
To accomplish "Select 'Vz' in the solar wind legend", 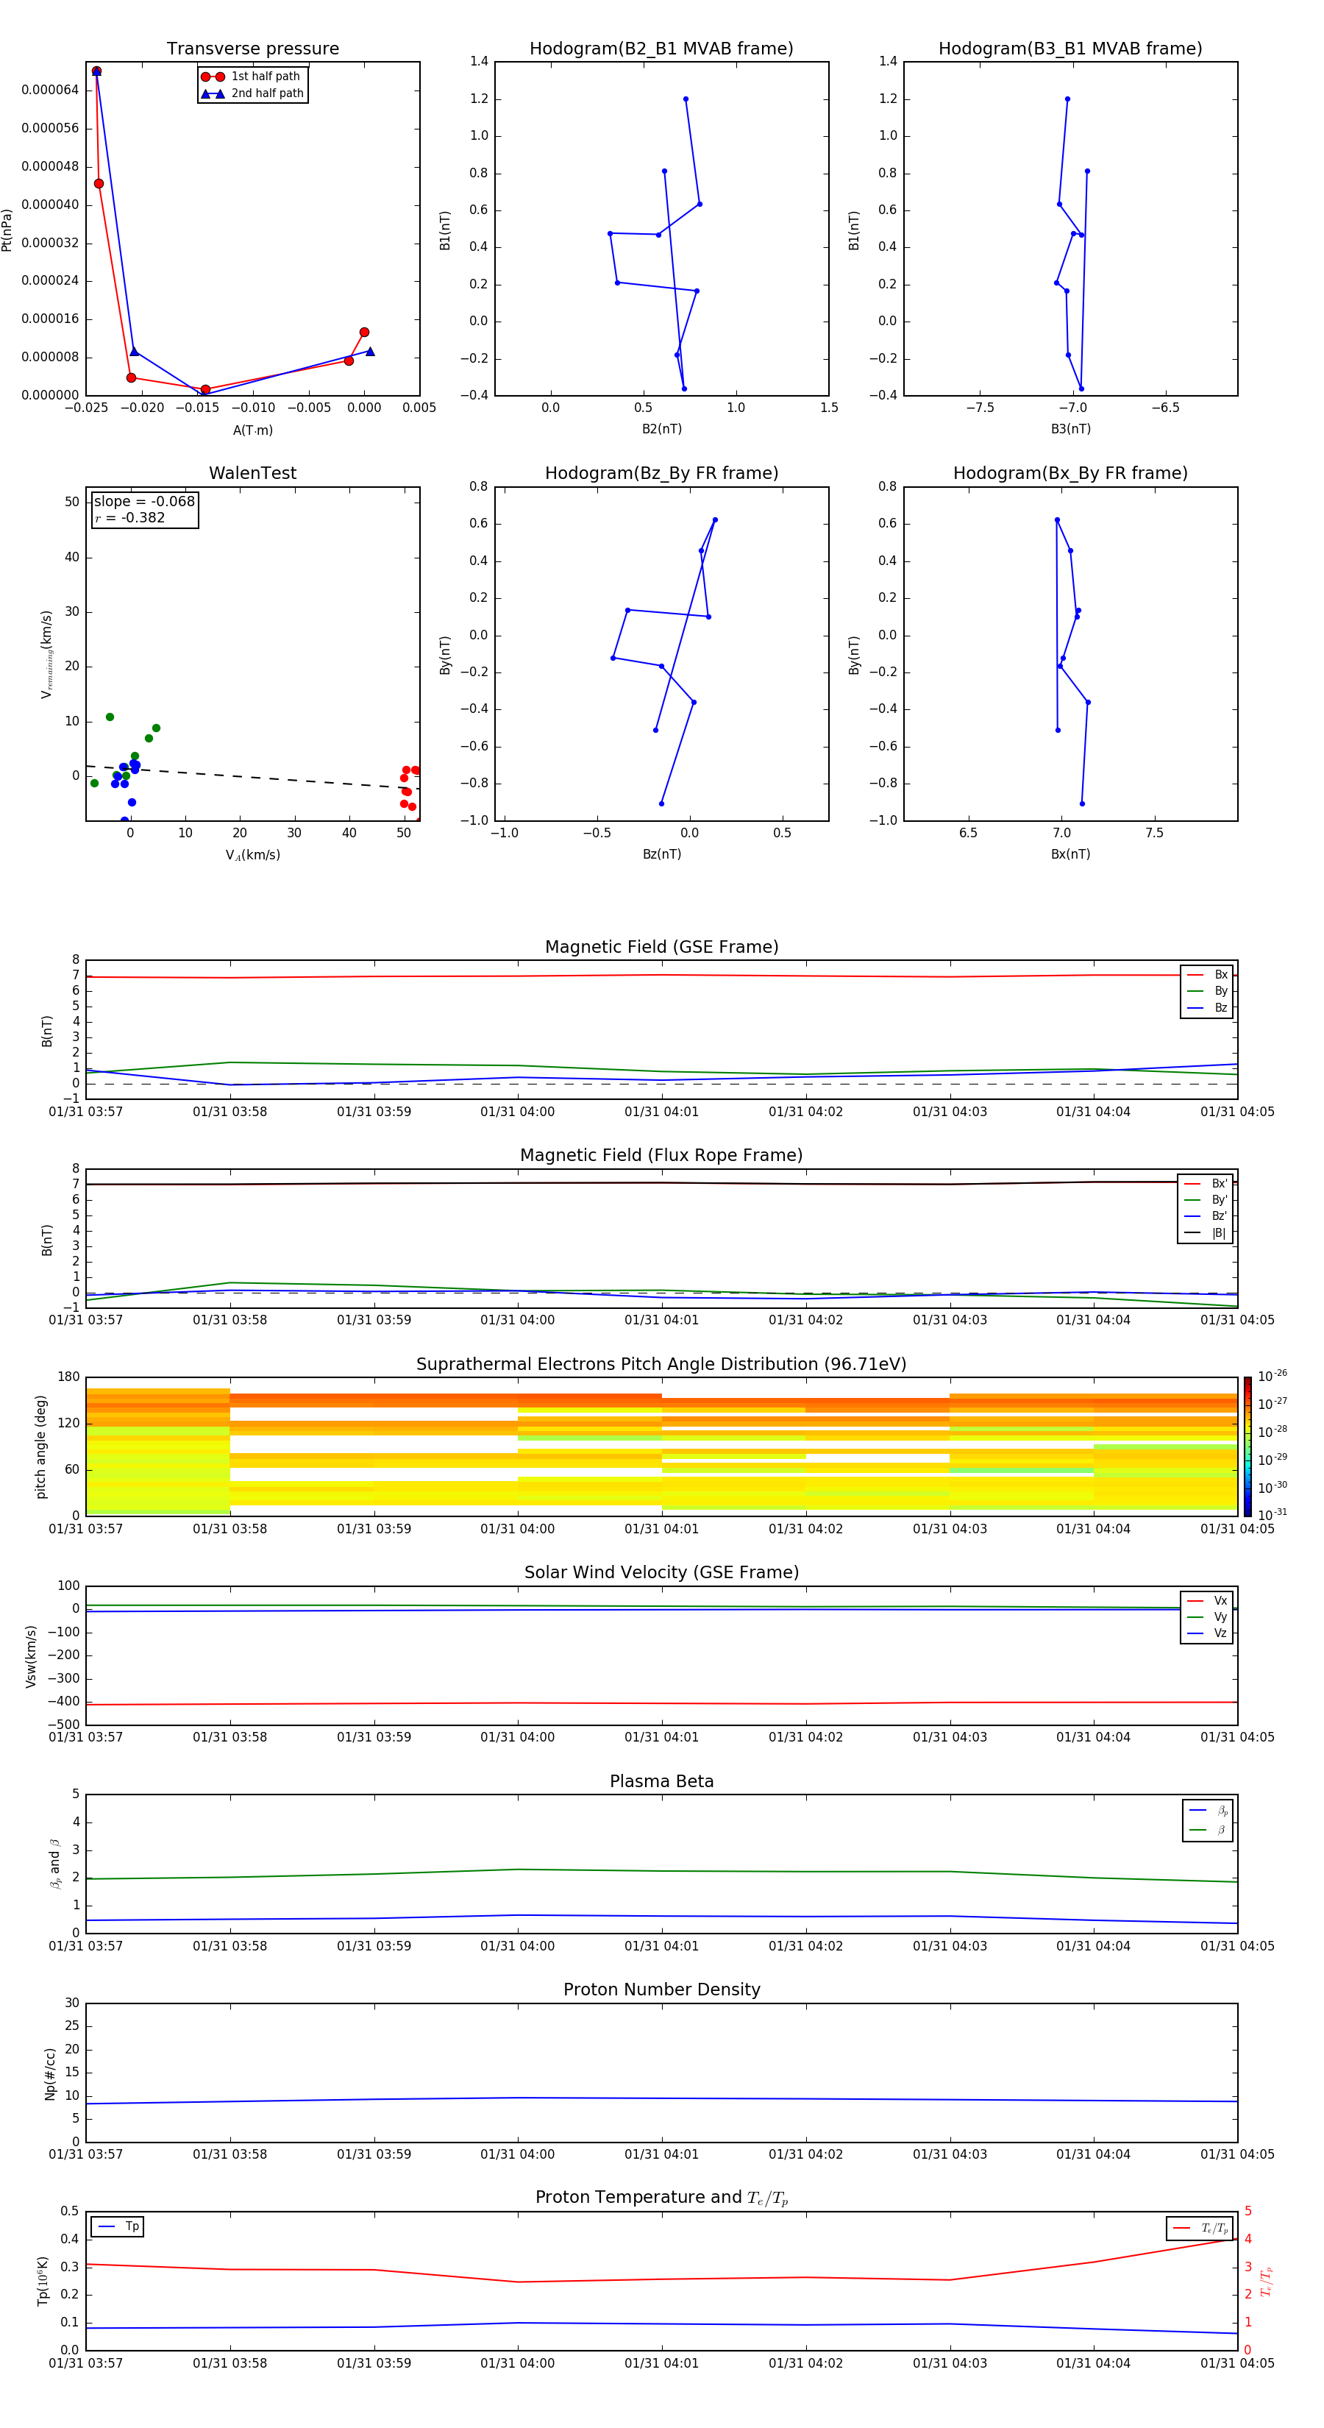I will coord(1208,1633).
